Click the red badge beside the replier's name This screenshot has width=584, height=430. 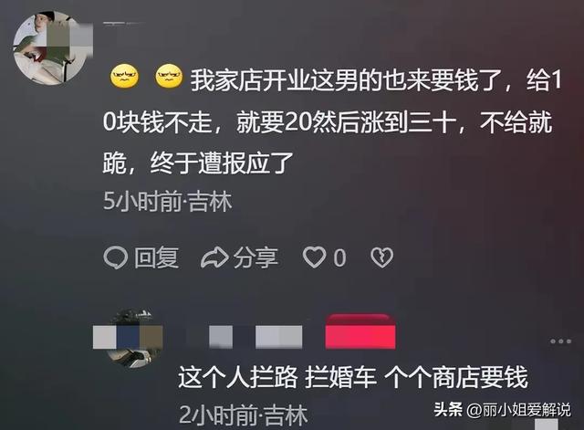tap(360, 331)
